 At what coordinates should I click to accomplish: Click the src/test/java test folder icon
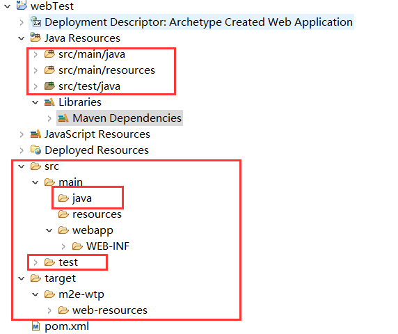point(49,86)
